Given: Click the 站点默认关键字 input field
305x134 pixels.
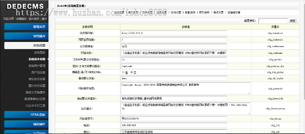Looking at the screenshot, I should [174, 98].
